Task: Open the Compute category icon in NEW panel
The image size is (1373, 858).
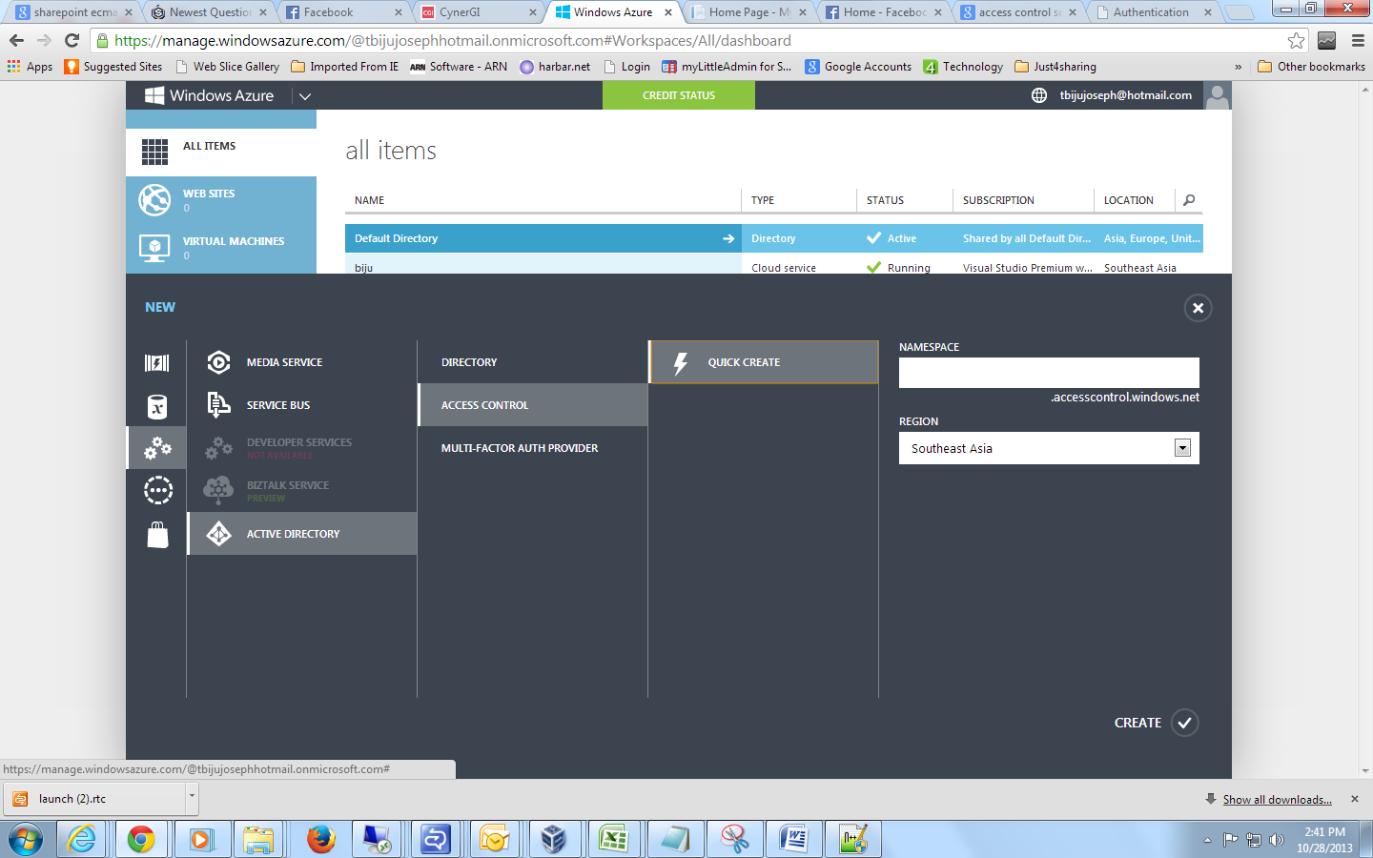Action: coord(157,362)
